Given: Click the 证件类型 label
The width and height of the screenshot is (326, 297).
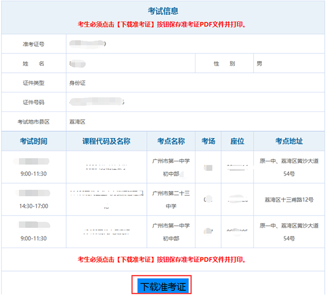Looking at the screenshot, I should (x=34, y=83).
